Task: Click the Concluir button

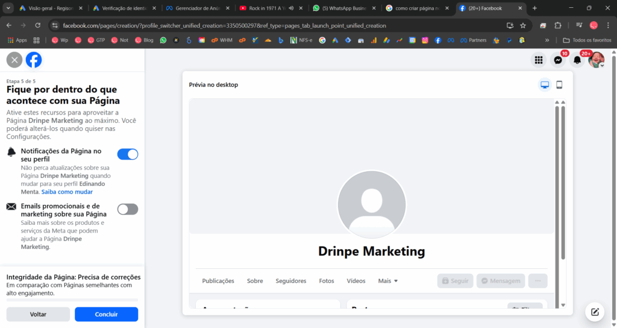Action: [106, 314]
